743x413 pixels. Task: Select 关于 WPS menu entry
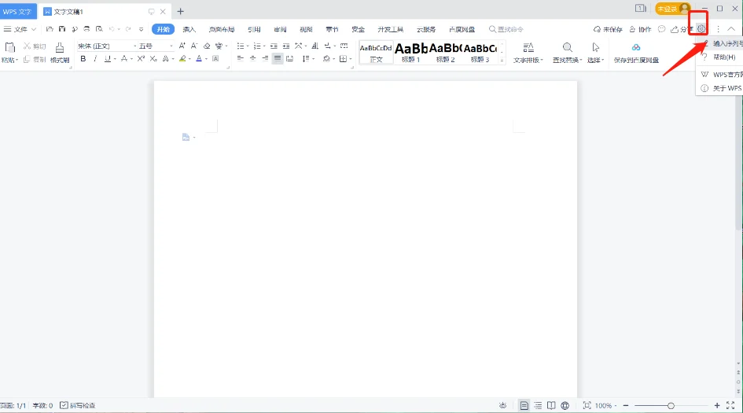[720, 88]
